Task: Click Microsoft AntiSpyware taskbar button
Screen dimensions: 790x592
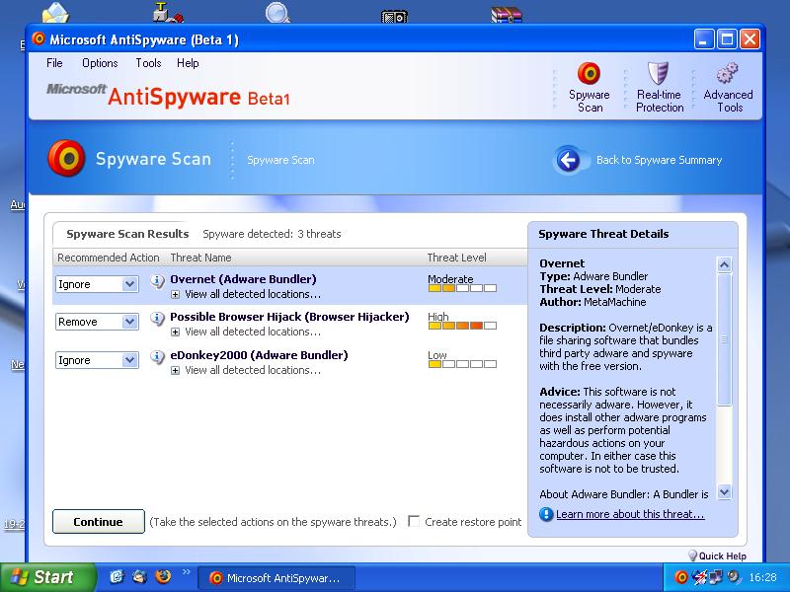Action: coord(276,578)
